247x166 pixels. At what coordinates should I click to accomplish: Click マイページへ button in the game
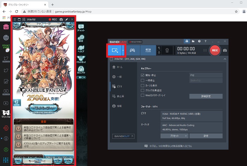43,108
